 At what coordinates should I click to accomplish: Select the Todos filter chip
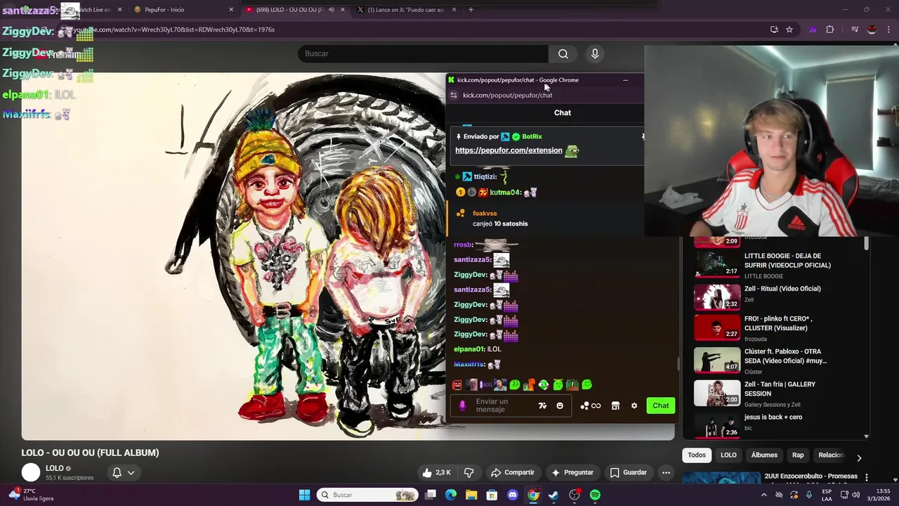coord(697,455)
